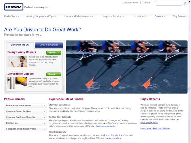This screenshot has height=143, width=191.
Task: Open the Locations menu
Action: click(x=140, y=16)
